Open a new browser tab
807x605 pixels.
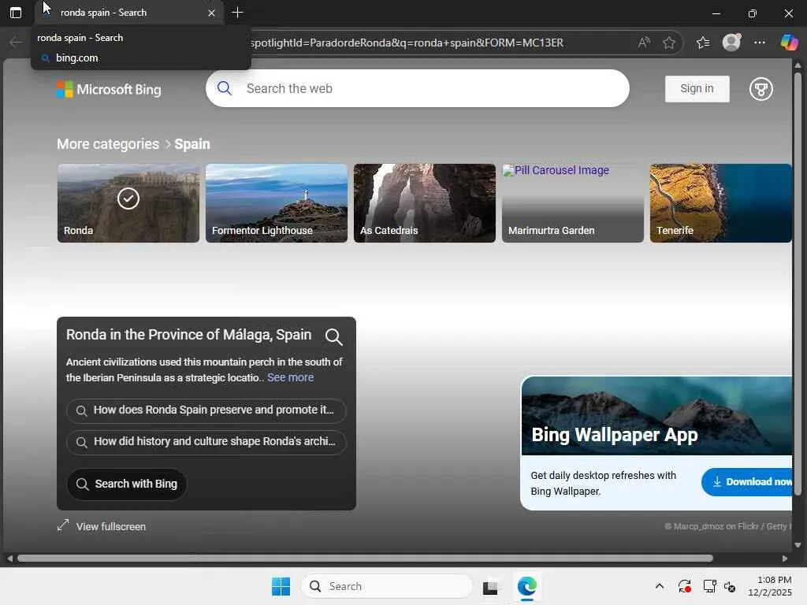point(237,13)
